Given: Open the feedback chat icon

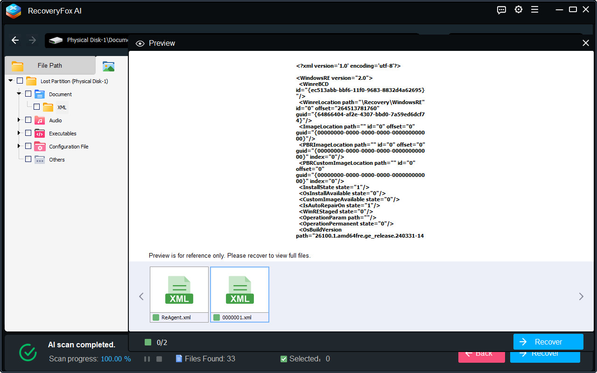Looking at the screenshot, I should (501, 10).
